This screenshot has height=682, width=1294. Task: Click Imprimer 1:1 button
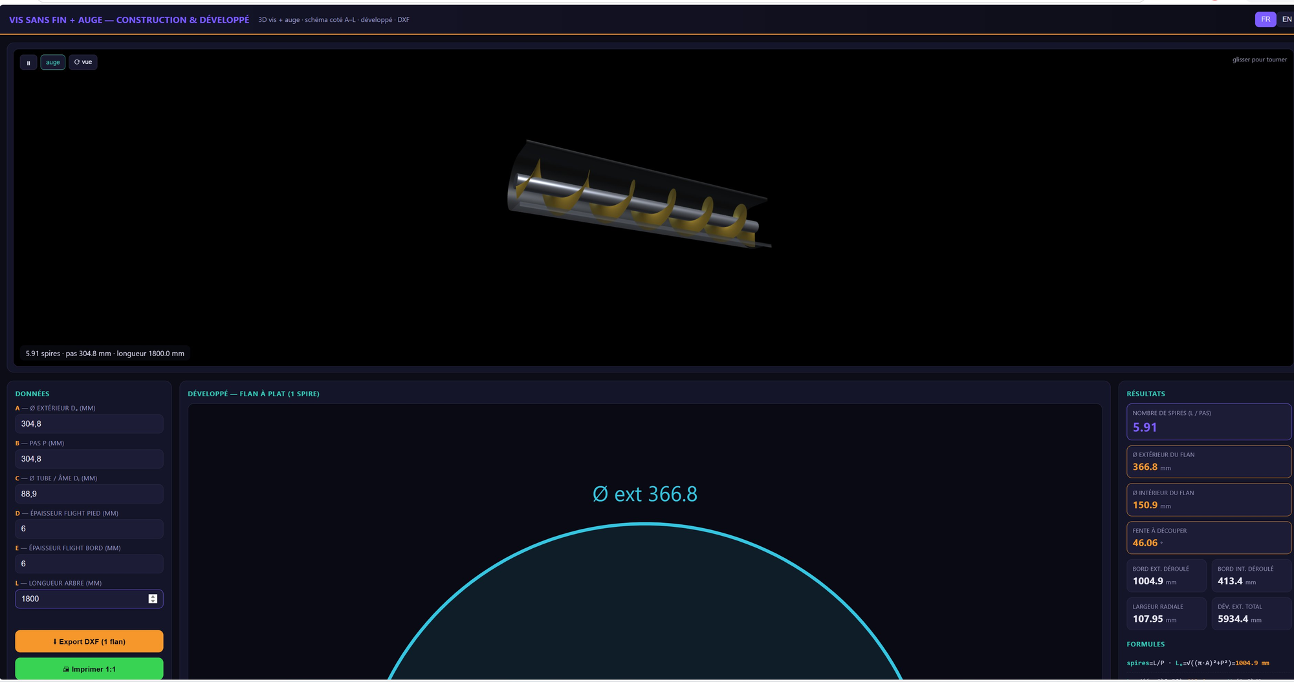coord(89,669)
